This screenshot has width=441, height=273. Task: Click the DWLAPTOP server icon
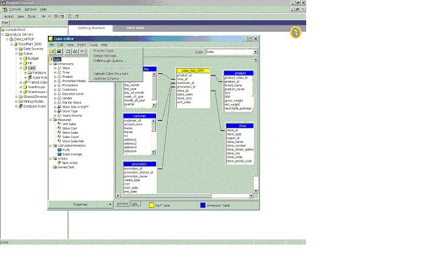(x=12, y=39)
